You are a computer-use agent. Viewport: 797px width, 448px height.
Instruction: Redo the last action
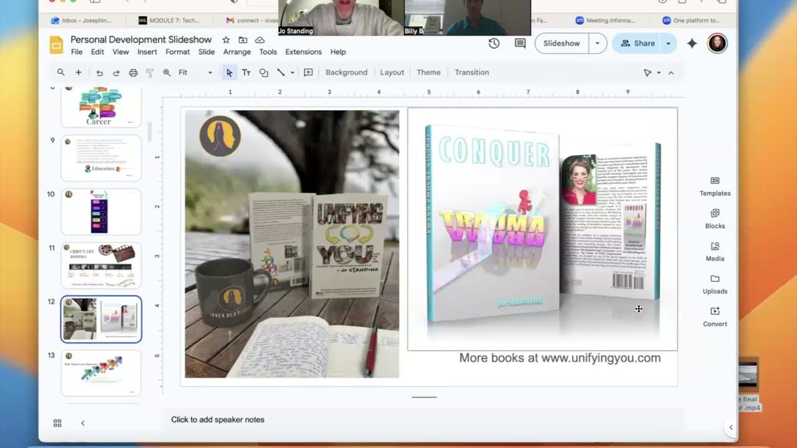116,73
